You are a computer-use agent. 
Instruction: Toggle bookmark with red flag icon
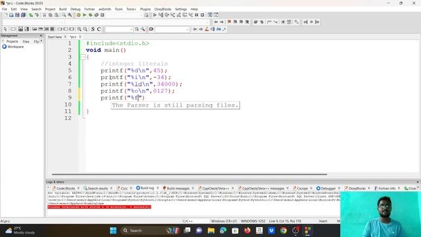tap(229, 22)
